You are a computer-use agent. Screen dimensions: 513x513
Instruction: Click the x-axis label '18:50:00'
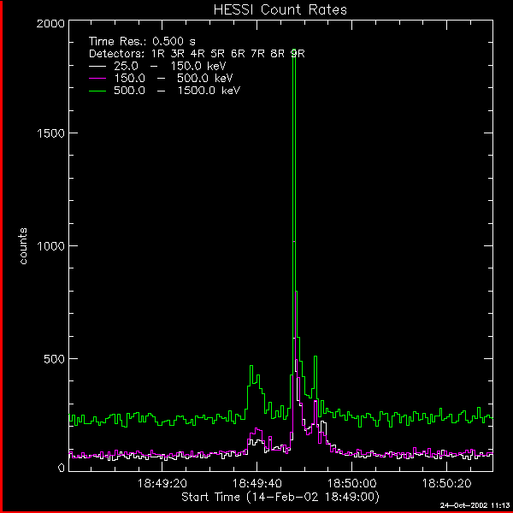351,483
